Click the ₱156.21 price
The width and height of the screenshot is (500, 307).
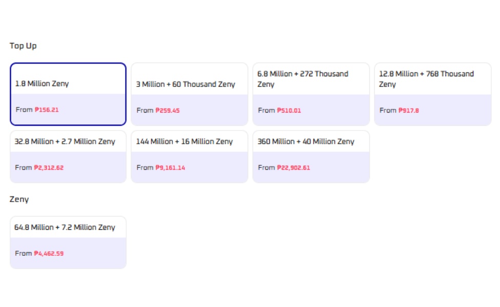[x=47, y=109]
